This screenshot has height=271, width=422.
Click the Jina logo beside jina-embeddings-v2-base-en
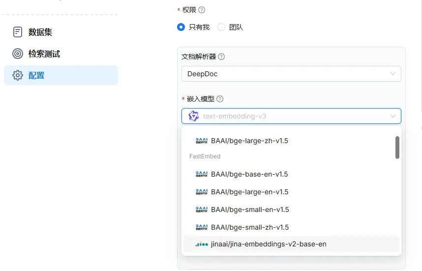pyautogui.click(x=202, y=244)
